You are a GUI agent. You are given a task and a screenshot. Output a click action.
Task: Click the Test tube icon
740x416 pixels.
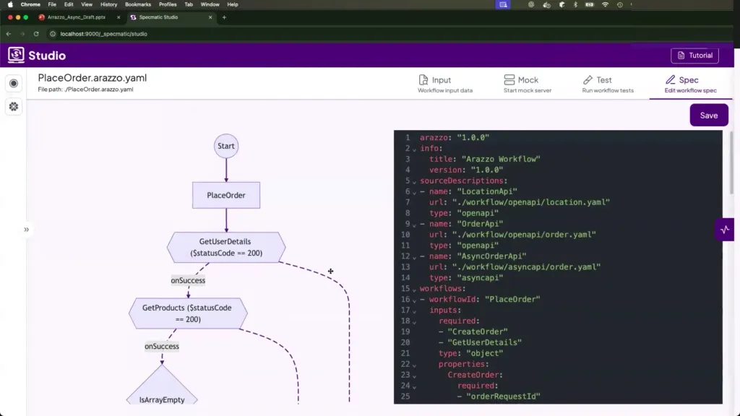click(588, 80)
